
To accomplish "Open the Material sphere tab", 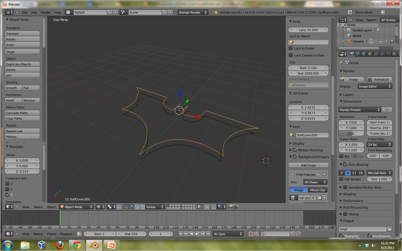I will click(x=394, y=54).
